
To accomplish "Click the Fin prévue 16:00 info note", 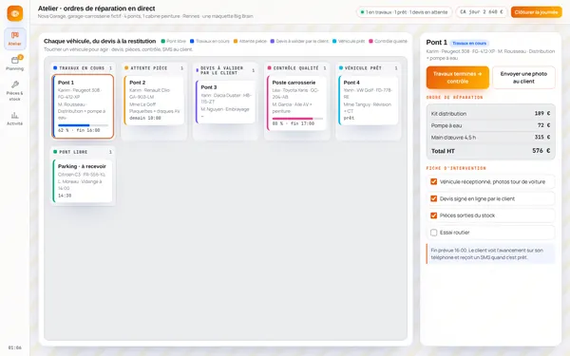I will pos(491,253).
